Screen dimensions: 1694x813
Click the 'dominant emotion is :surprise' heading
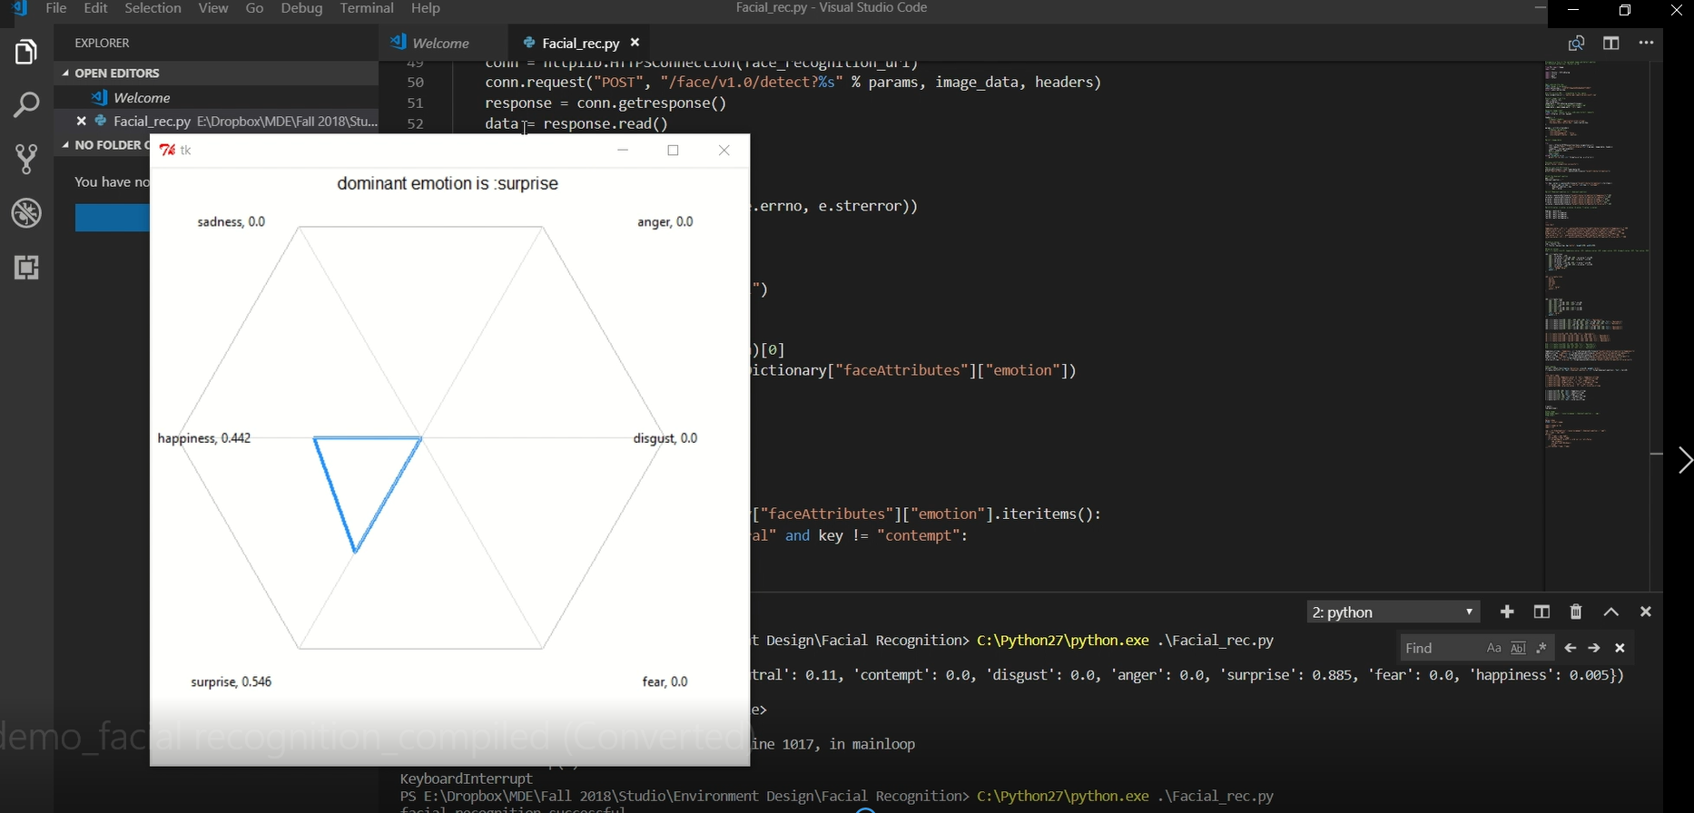point(448,183)
